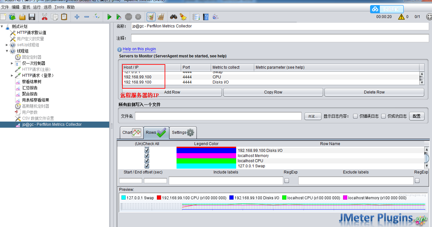
Task: Open Search with the binoculars icon
Action: (x=174, y=17)
